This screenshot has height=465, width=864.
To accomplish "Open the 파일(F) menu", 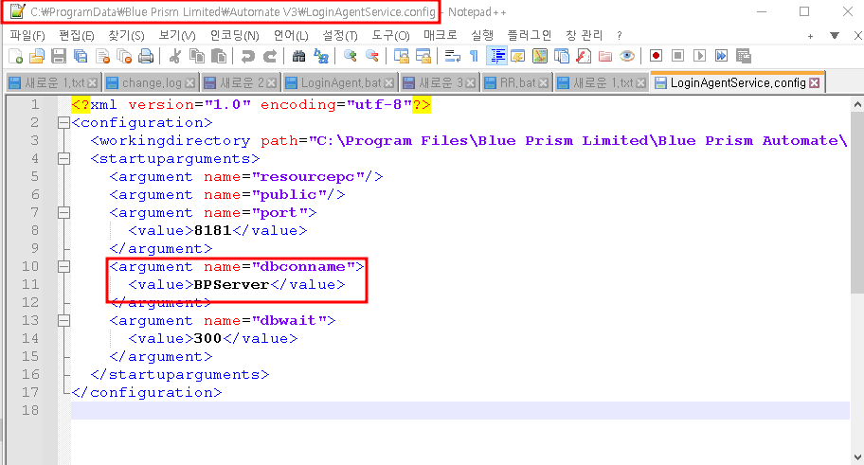I will [x=27, y=35].
